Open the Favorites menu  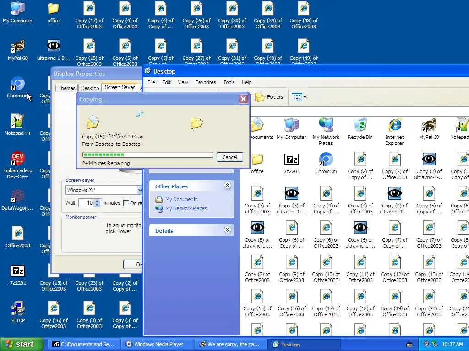[205, 82]
